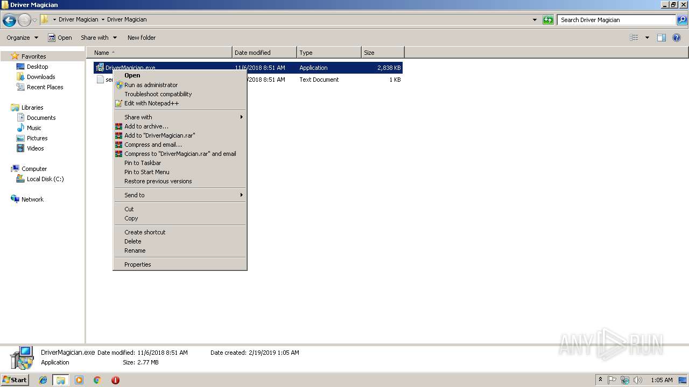Image resolution: width=689 pixels, height=387 pixels.
Task: Click the search magnifier icon
Action: 681,20
